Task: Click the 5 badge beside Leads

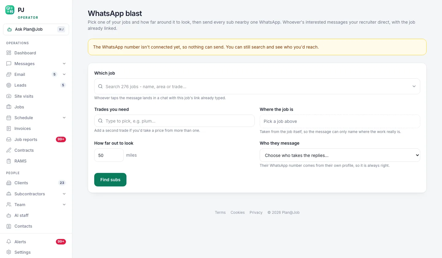Action: tap(63, 85)
